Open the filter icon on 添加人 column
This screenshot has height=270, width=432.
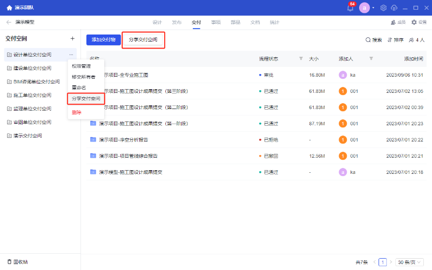point(371,58)
